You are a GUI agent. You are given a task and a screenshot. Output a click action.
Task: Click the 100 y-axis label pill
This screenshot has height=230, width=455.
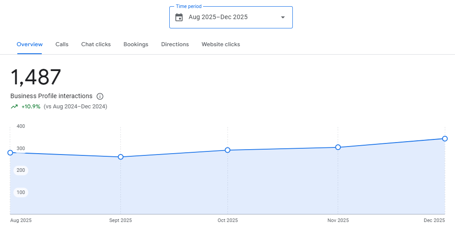click(21, 192)
